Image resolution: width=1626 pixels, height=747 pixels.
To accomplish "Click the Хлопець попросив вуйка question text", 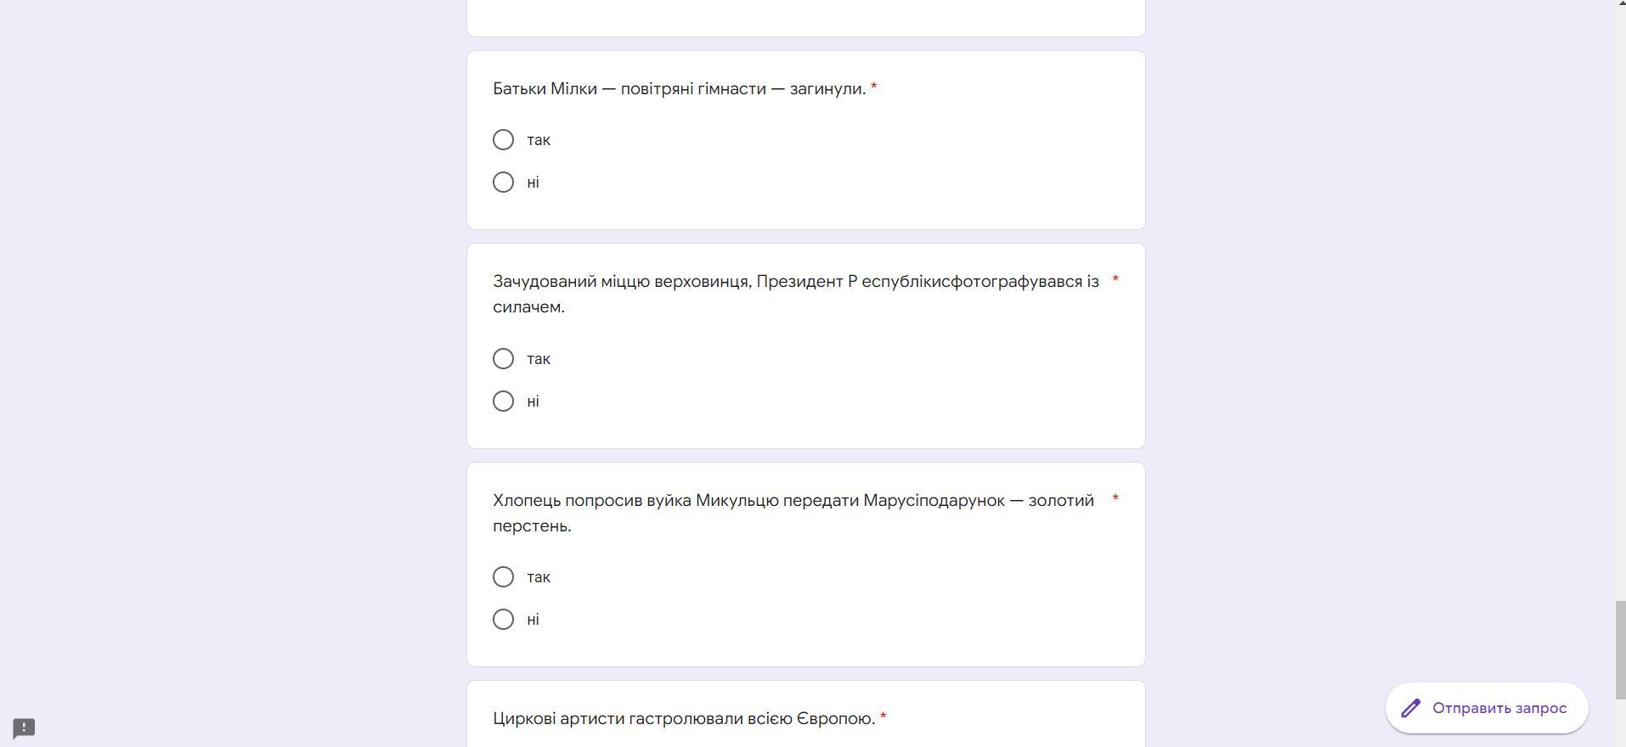I will coord(793,513).
